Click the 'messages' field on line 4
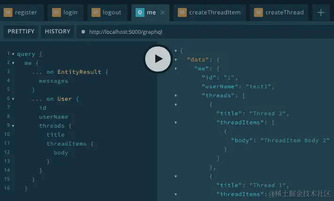 [53, 81]
